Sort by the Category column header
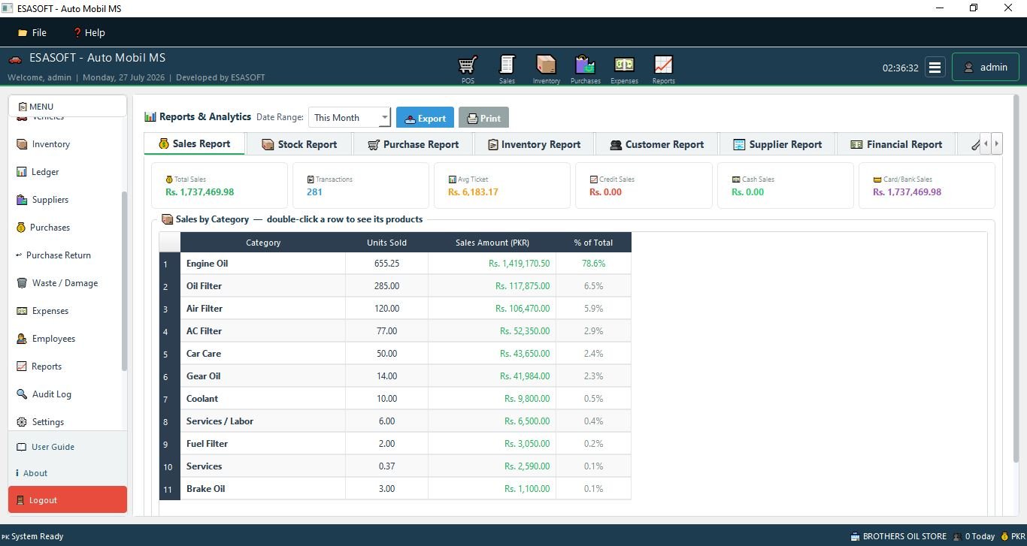Viewport: 1027px width, 546px height. coord(263,243)
